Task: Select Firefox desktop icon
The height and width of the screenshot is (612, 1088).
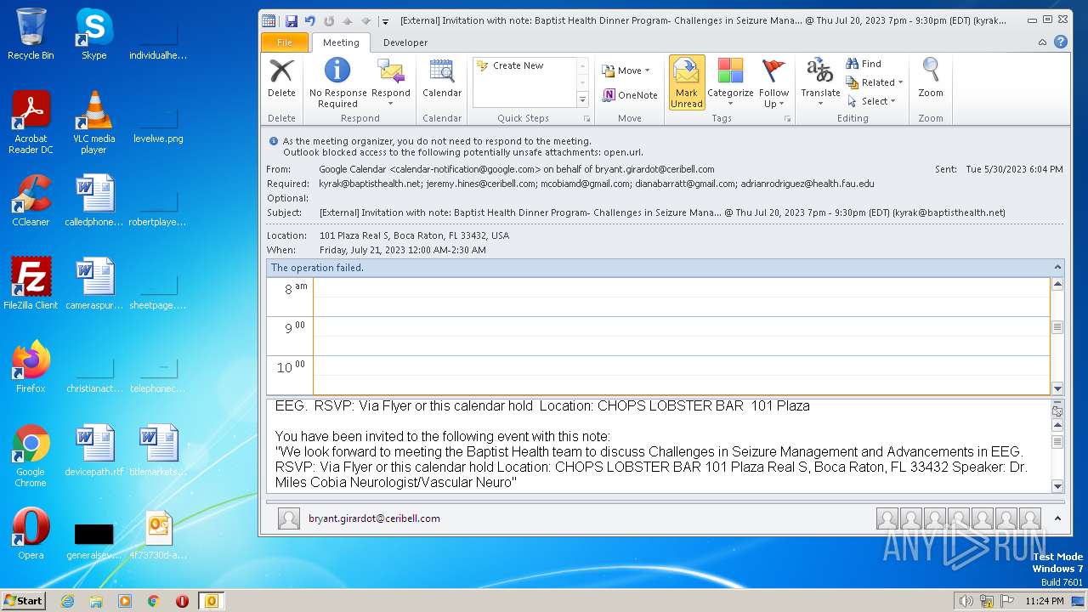Action: [31, 367]
